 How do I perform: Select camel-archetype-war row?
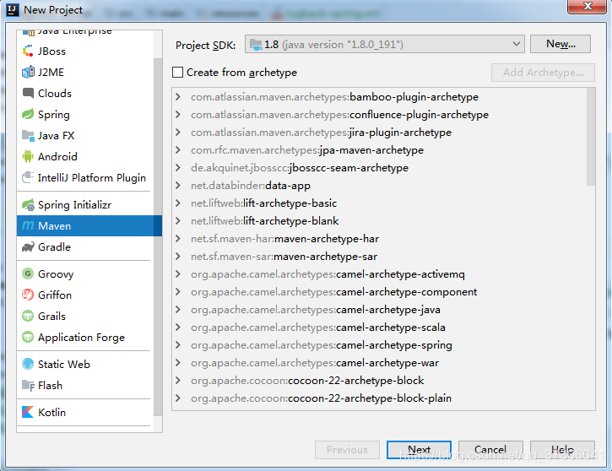(379, 362)
